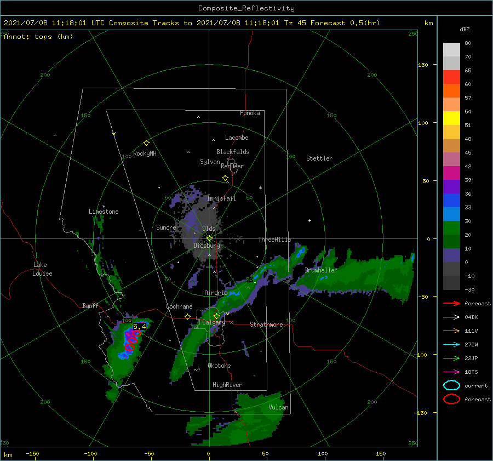Click the red forecast ellipse legend icon
The image size is (493, 461).
[x=451, y=399]
